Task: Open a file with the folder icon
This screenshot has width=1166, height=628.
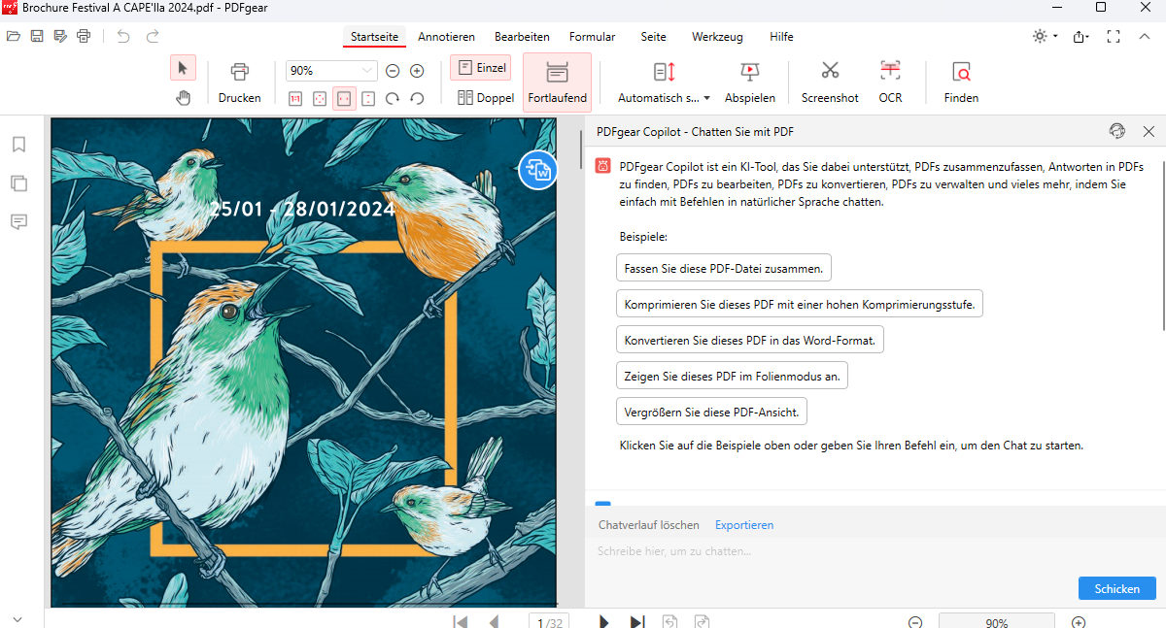Action: pyautogui.click(x=13, y=37)
